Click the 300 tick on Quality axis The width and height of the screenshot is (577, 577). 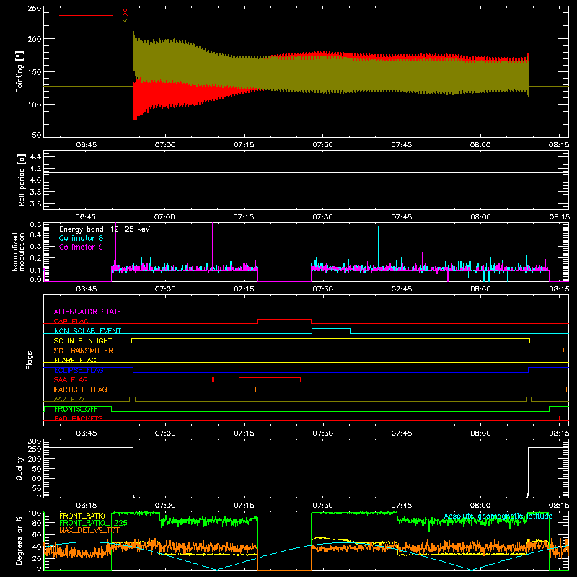(x=35, y=441)
